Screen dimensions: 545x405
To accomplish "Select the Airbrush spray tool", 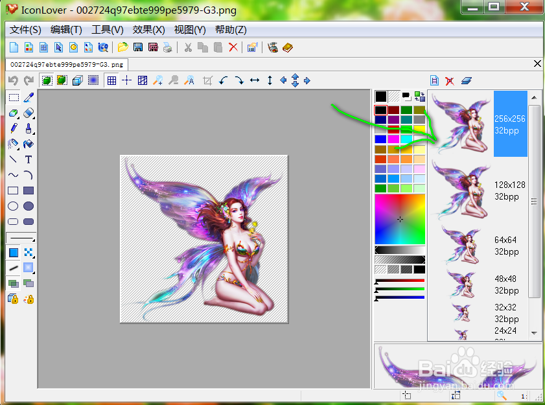I will pyautogui.click(x=14, y=144).
